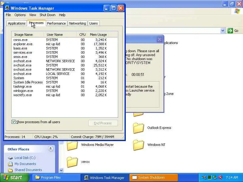Select the System Idle Process row

point(60,82)
